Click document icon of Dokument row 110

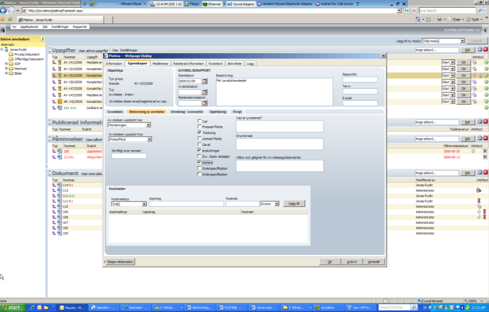(x=59, y=206)
